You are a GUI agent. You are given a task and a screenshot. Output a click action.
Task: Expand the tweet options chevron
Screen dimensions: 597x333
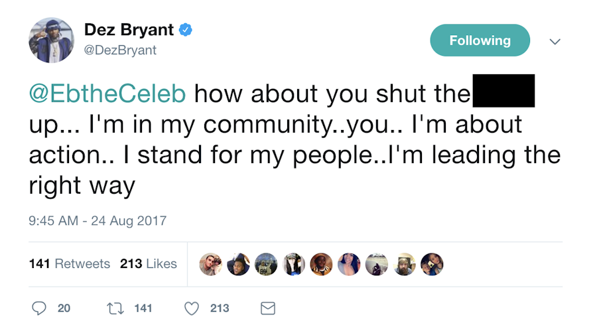555,41
